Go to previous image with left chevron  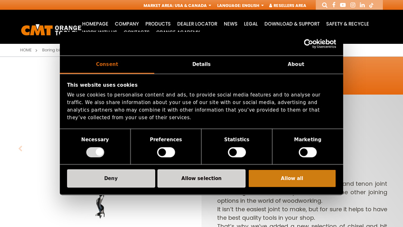[20, 149]
